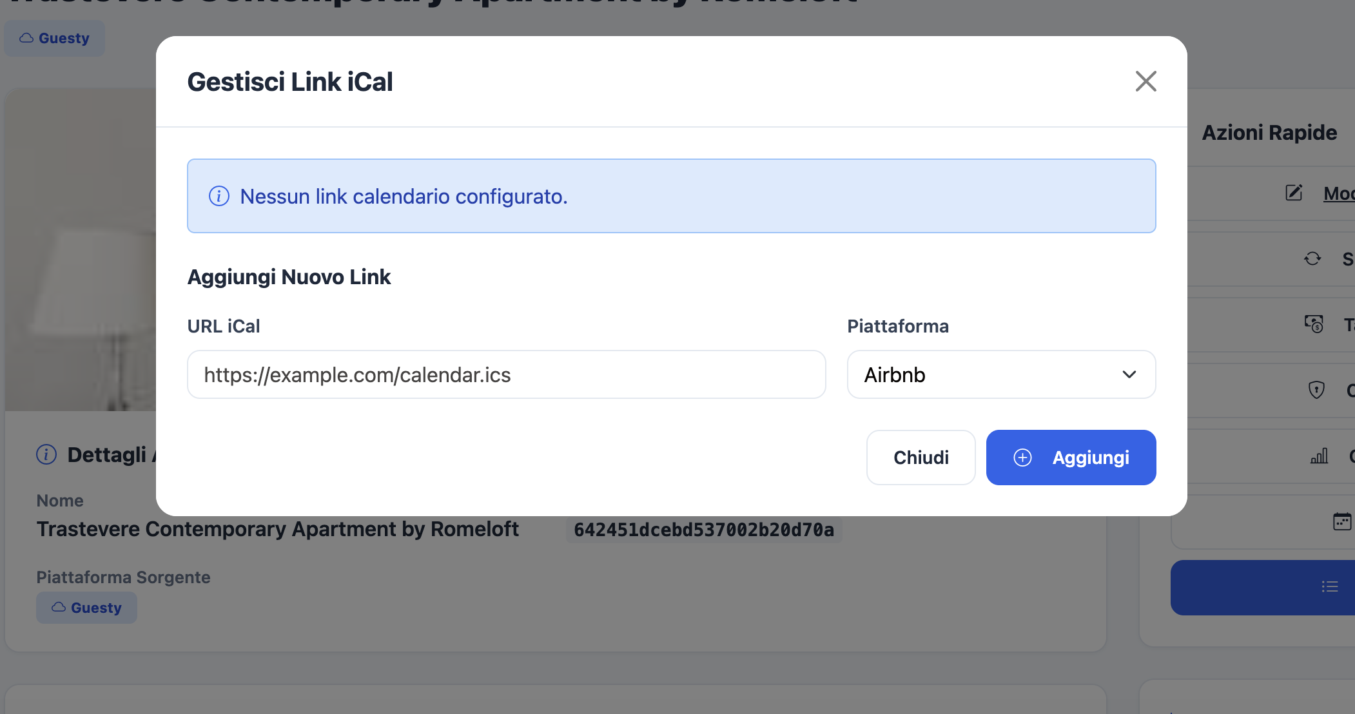The image size is (1355, 714).
Task: Open the Piattaforma dropdown showing Airbnb
Action: [x=1000, y=374]
